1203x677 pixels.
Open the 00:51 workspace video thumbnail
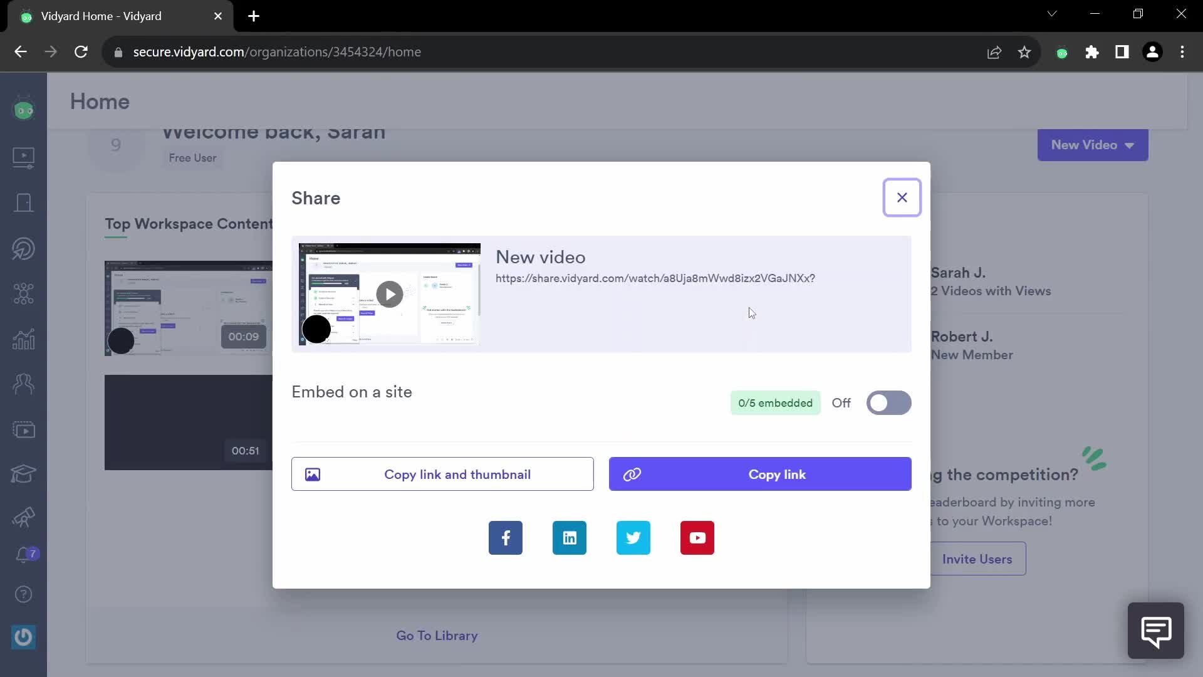point(189,422)
